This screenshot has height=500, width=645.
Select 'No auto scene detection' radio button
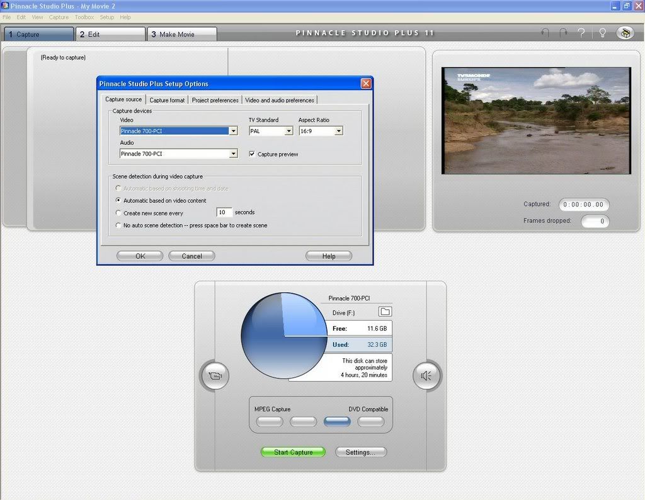[118, 225]
